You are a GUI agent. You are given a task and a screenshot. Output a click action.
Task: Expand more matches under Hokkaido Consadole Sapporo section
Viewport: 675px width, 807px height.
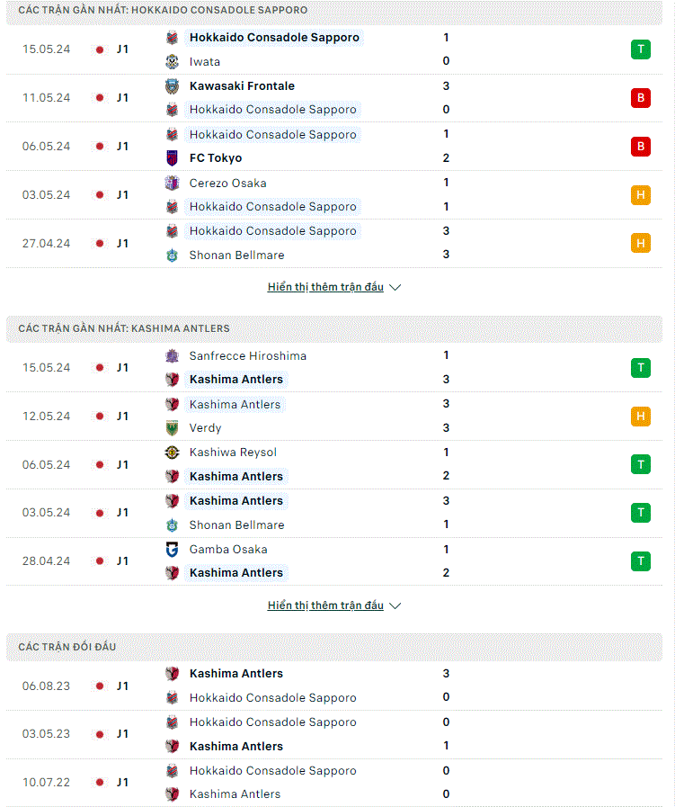325,287
